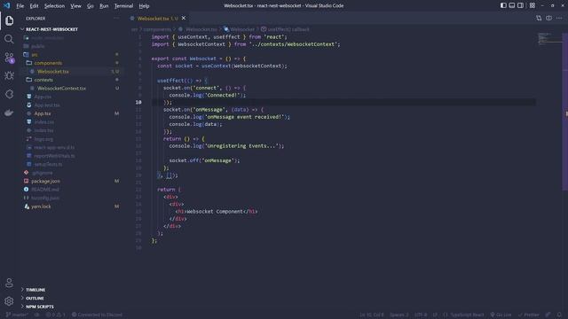This screenshot has height=319, width=568.
Task: Open package.json in the file tree
Action: point(45,181)
